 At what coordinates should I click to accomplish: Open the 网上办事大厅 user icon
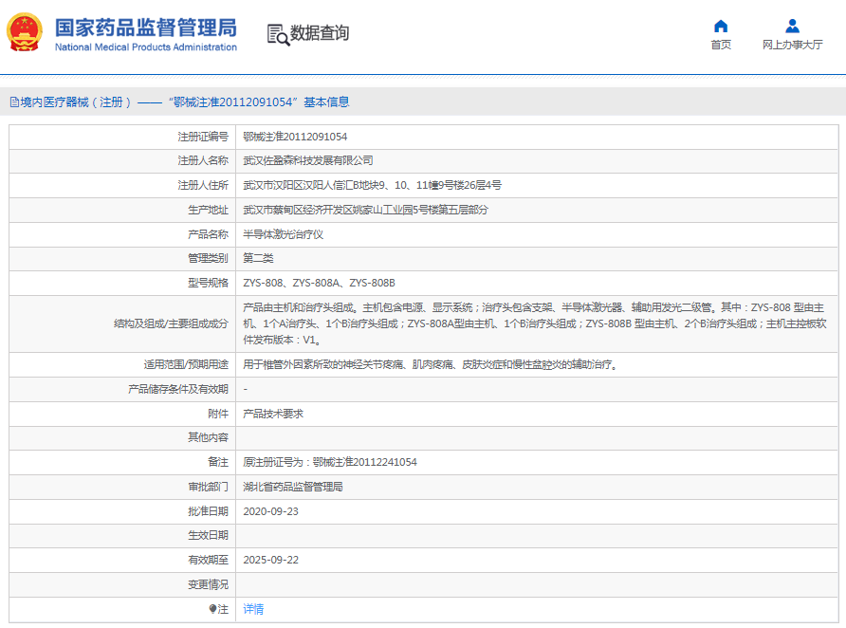click(792, 26)
